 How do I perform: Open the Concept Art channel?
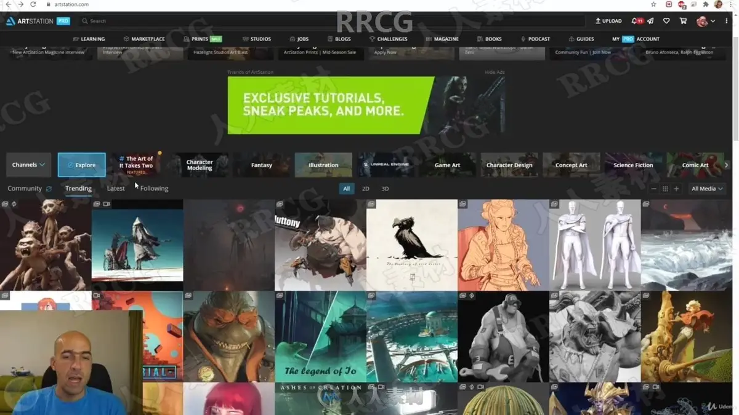pyautogui.click(x=571, y=165)
